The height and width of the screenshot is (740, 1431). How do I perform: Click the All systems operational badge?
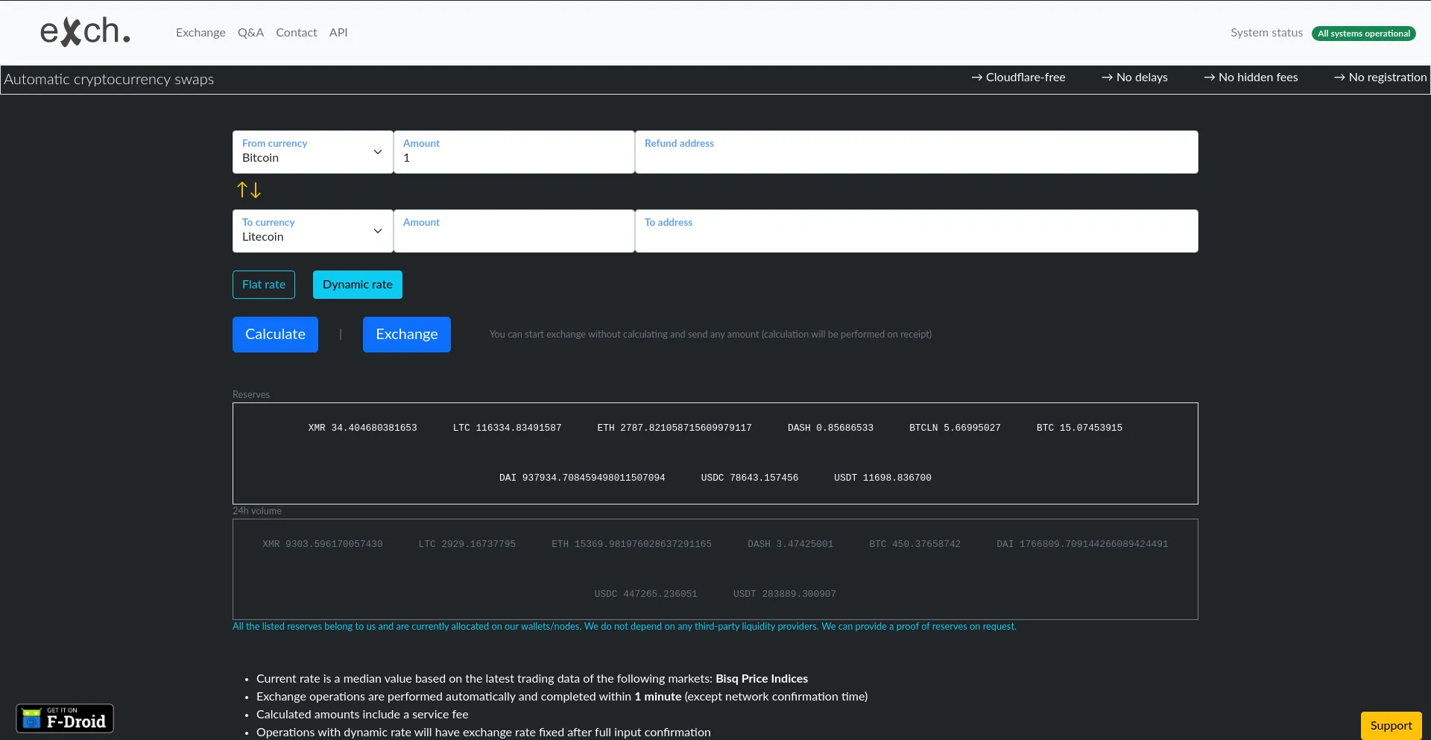[1363, 34]
